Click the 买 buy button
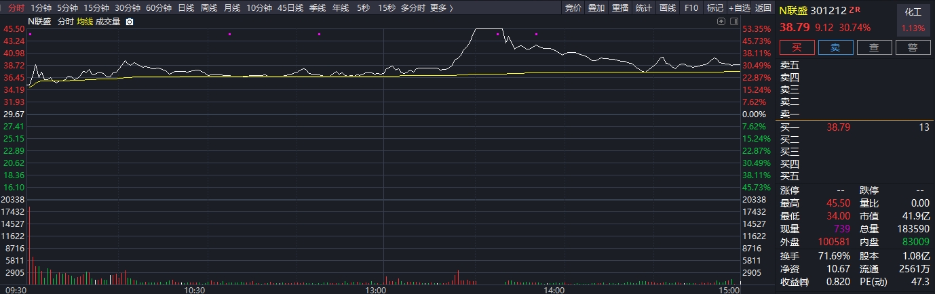This screenshot has height=294, width=935. pos(797,47)
